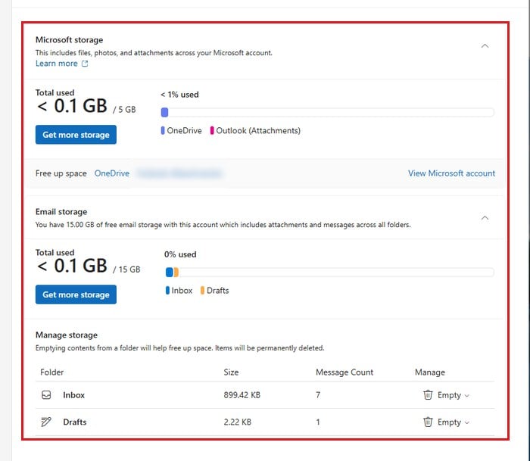Click the message count 7 for Inbox
This screenshot has width=530, height=461.
coord(318,394)
